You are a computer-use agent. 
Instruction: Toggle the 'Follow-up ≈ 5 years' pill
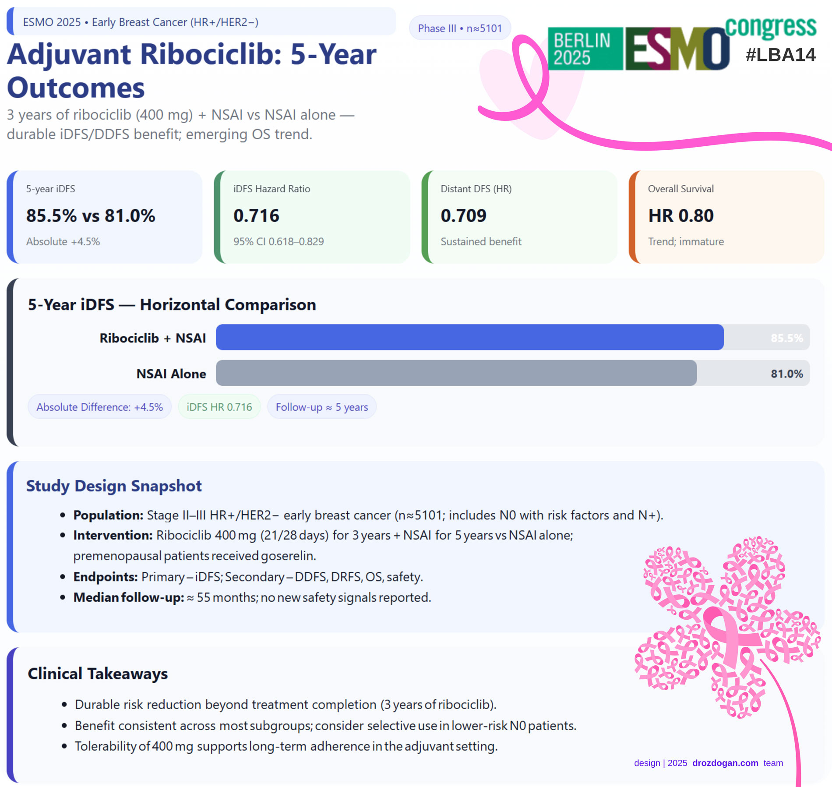pyautogui.click(x=321, y=407)
